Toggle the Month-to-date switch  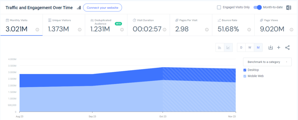[x=257, y=7]
